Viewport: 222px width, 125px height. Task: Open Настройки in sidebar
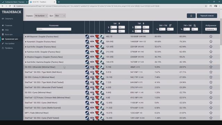[8, 43]
